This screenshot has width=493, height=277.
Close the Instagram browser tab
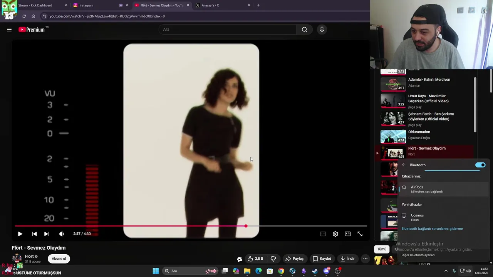tap(127, 5)
